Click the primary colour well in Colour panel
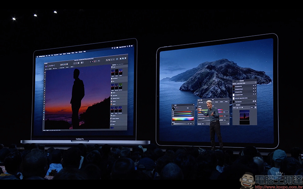Viewport: 303px width, 189px height. pos(173,108)
